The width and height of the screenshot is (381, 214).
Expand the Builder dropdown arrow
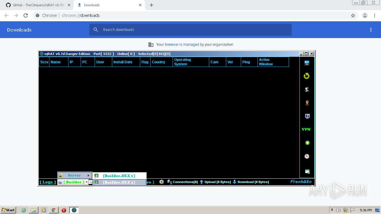(87, 182)
